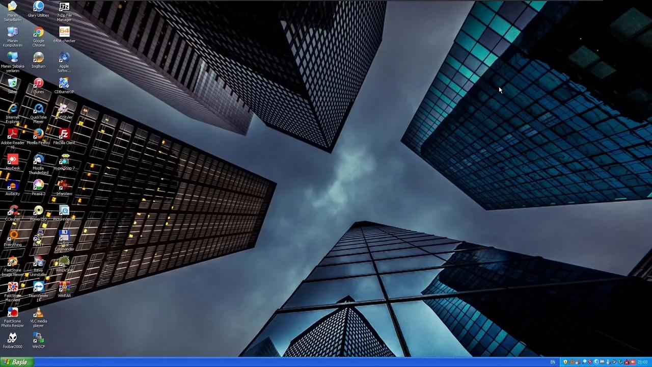Open Audacity from the desktop

(x=13, y=186)
